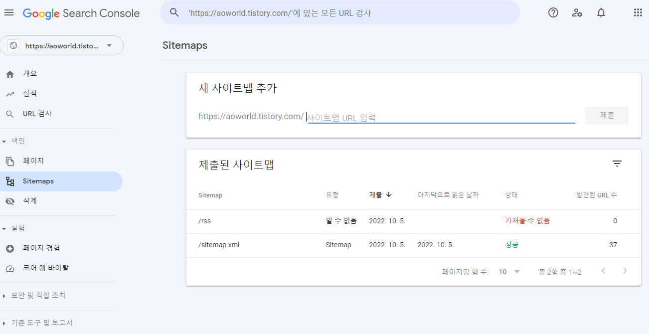Open rows per page dropdown showing 10
Viewport: 649px width, 334px height.
click(x=509, y=272)
